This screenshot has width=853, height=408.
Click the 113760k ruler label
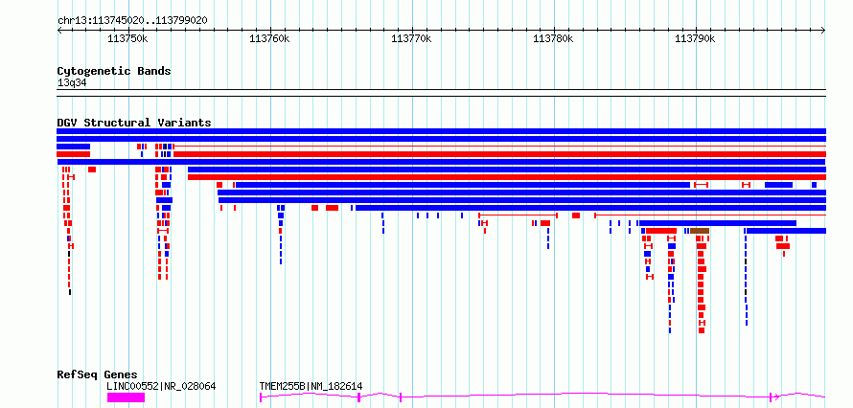tap(270, 38)
